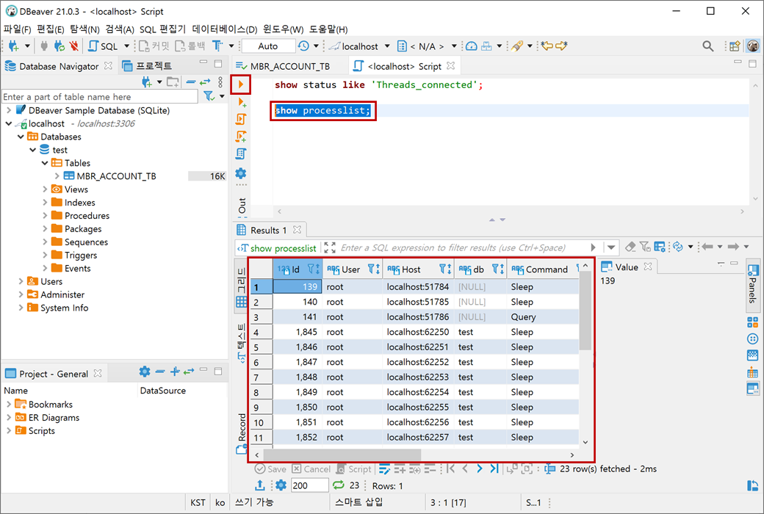The height and width of the screenshot is (514, 764).
Task: Export result data upload icon
Action: tap(260, 485)
